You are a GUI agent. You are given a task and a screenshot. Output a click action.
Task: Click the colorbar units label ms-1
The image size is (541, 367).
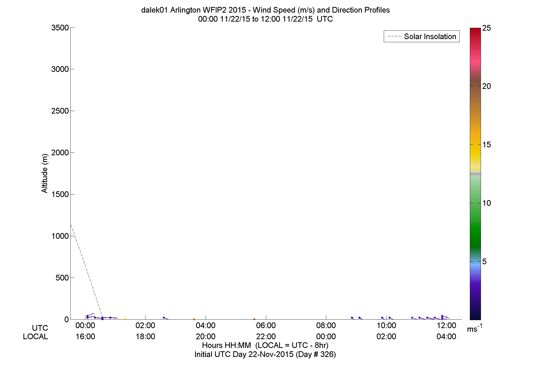475,328
